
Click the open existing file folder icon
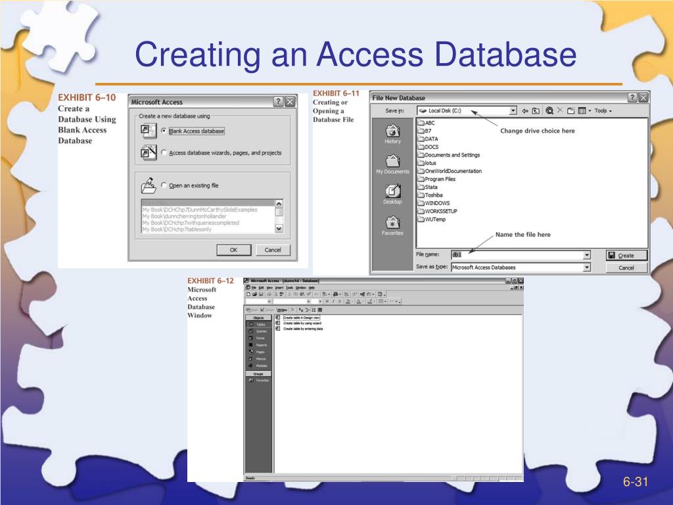point(149,185)
